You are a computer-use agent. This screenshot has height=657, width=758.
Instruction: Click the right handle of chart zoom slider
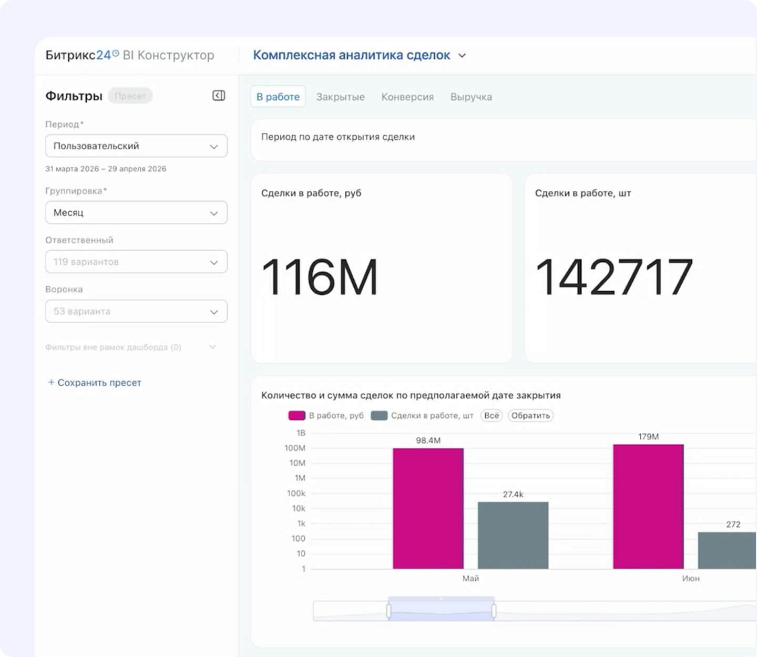(494, 611)
